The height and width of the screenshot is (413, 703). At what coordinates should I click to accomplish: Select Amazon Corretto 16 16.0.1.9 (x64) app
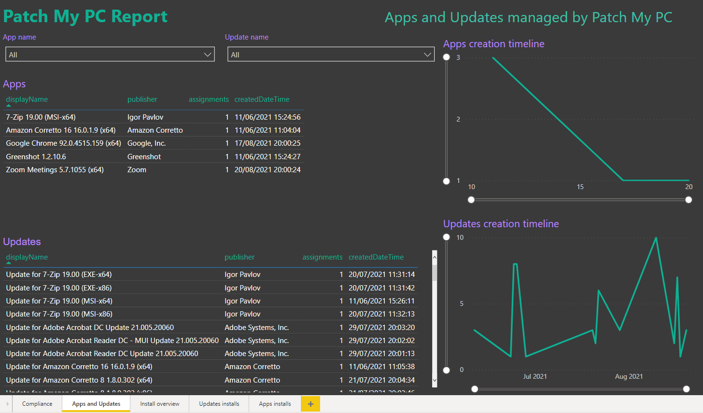(x=154, y=130)
